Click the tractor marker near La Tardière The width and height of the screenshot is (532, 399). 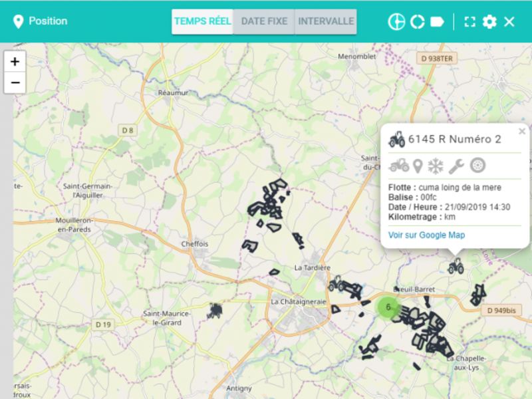(x=336, y=283)
